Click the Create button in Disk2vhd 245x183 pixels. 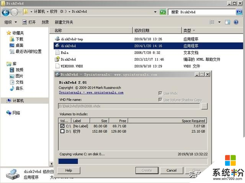(147, 170)
